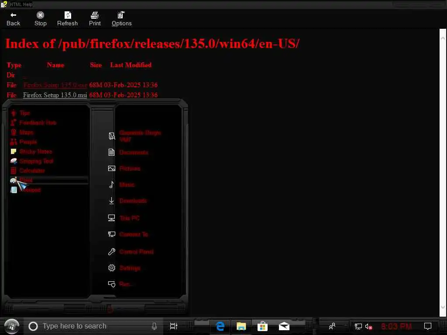Open Task View from the taskbar
This screenshot has height=335, width=447.
click(x=174, y=326)
